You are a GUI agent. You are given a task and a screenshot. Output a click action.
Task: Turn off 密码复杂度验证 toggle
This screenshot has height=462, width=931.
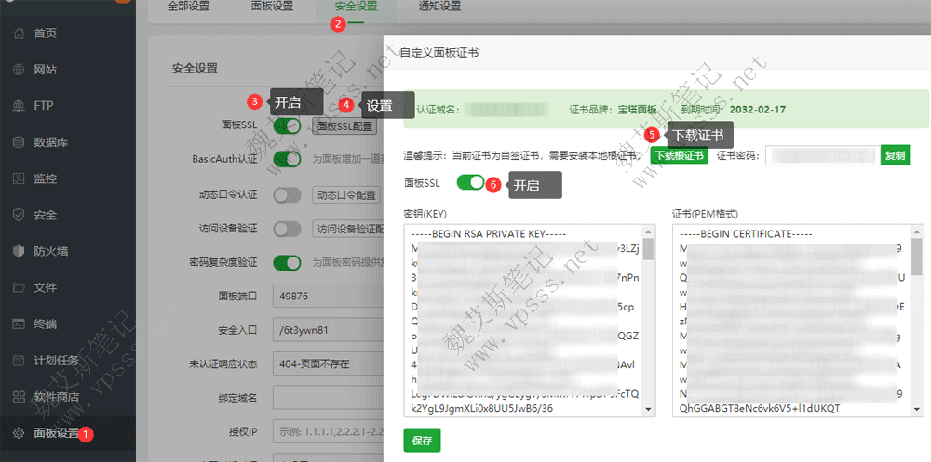click(287, 263)
